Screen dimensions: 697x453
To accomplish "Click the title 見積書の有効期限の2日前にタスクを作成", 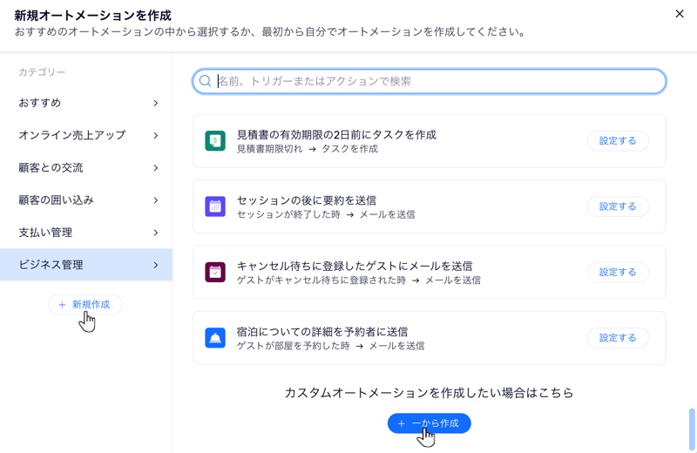I will pos(336,135).
